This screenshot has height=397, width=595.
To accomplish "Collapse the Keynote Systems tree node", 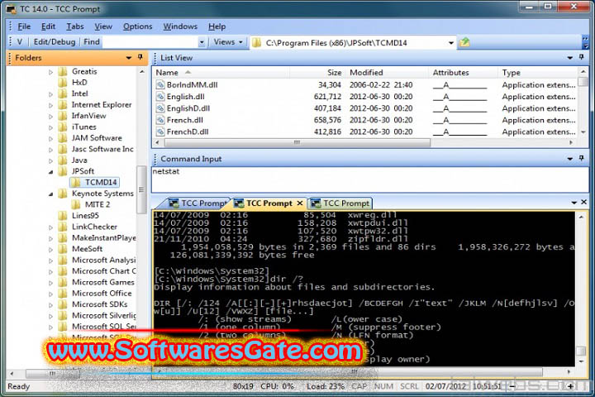I will tap(50, 194).
